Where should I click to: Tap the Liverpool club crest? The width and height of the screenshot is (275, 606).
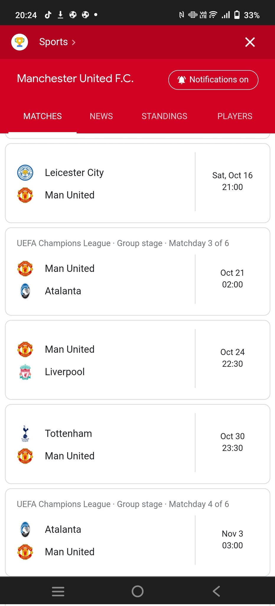click(25, 372)
